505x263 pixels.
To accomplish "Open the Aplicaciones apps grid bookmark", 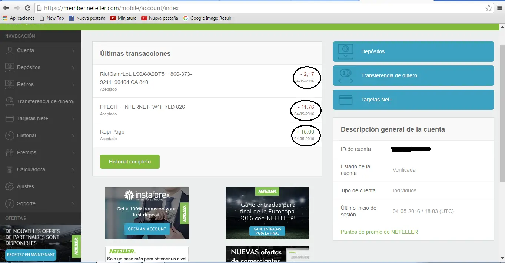I will tap(19, 18).
